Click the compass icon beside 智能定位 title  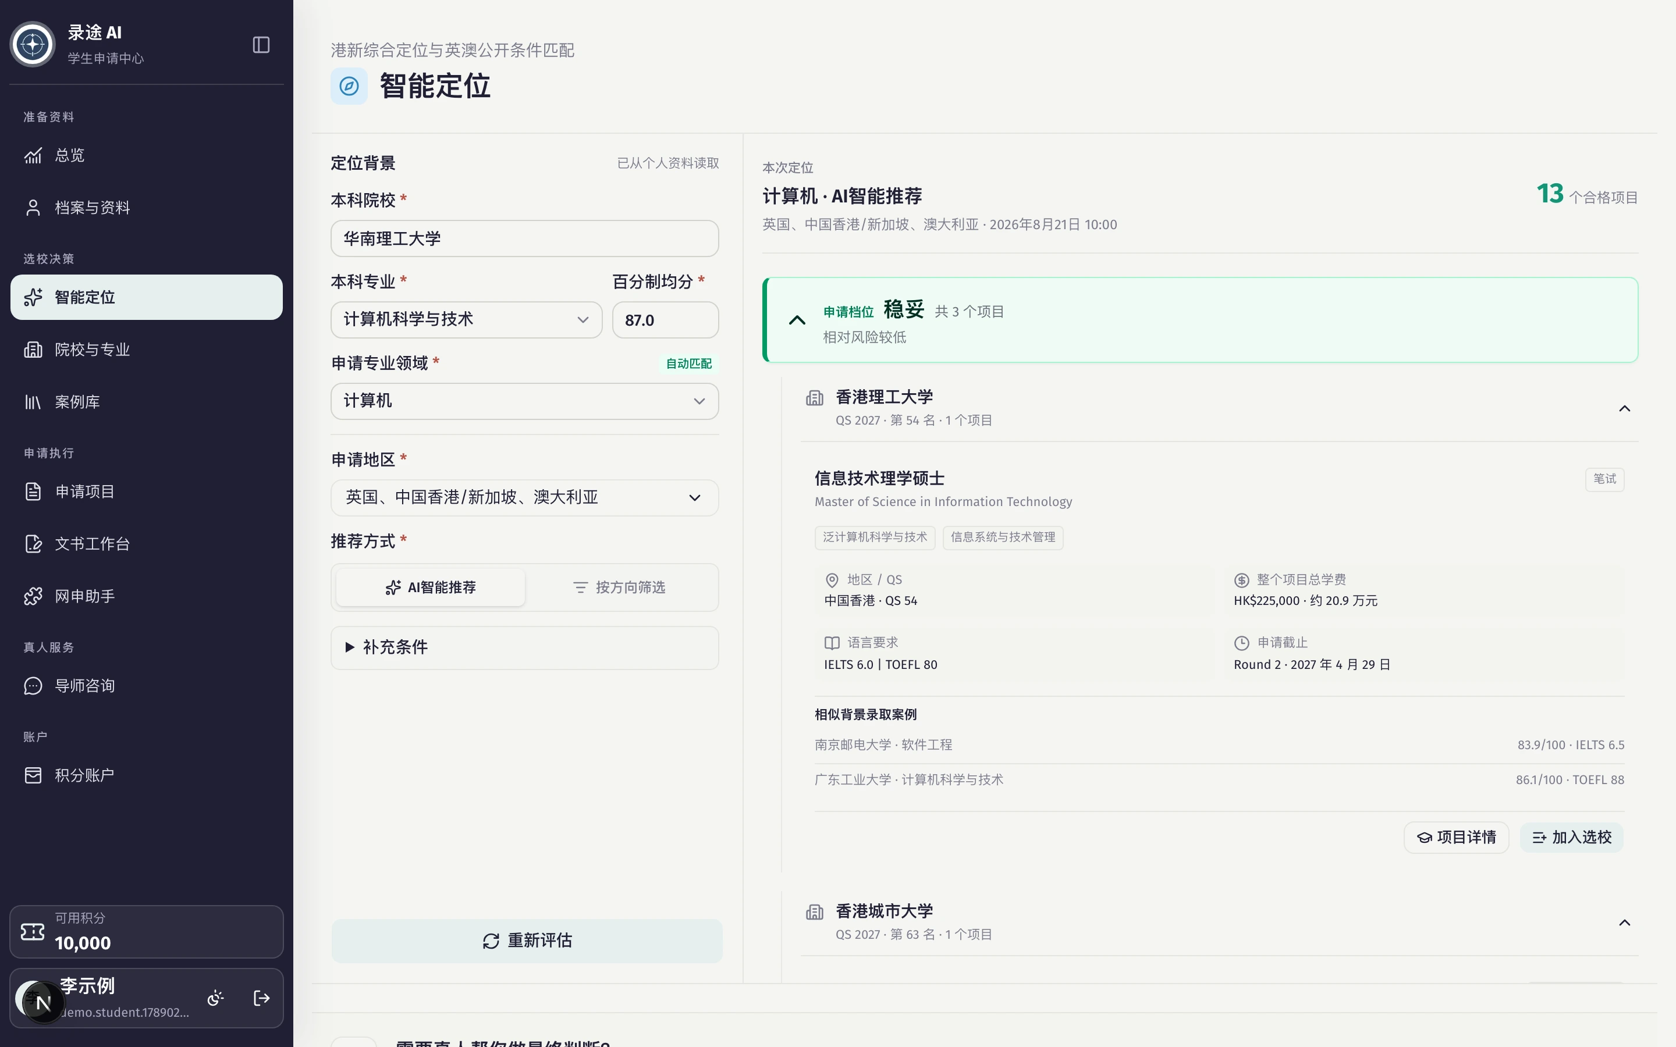pos(349,87)
